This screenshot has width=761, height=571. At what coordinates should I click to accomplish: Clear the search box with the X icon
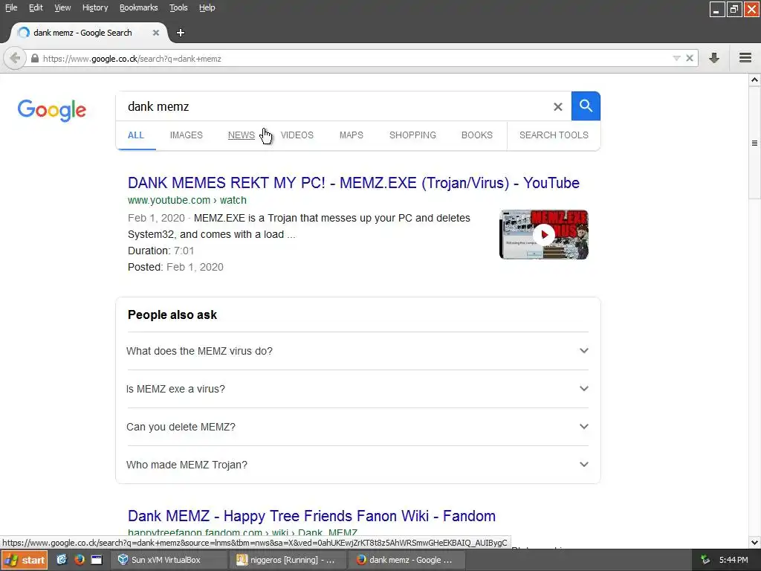[x=558, y=107]
